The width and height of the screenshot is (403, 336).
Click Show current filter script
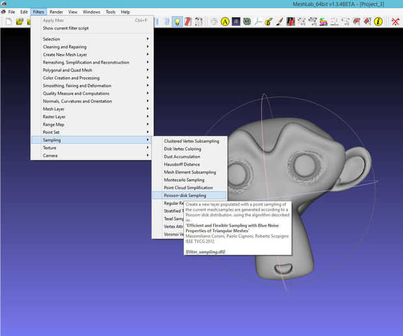[x=67, y=28]
